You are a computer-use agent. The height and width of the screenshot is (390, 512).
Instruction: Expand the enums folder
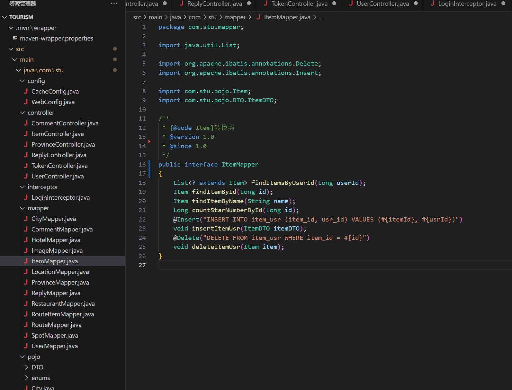(26, 378)
